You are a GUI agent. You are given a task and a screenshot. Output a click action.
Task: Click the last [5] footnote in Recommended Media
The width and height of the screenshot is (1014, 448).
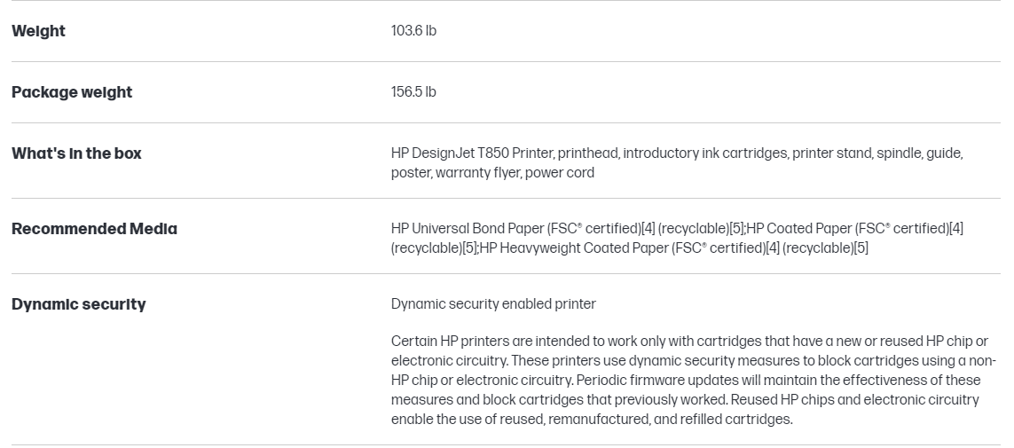(861, 248)
